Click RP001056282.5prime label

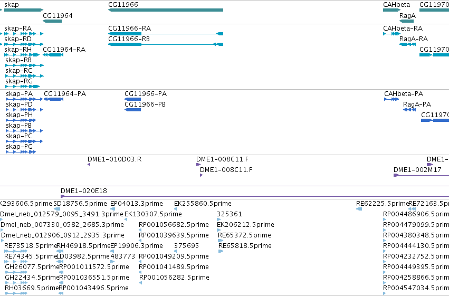[x=175, y=278]
